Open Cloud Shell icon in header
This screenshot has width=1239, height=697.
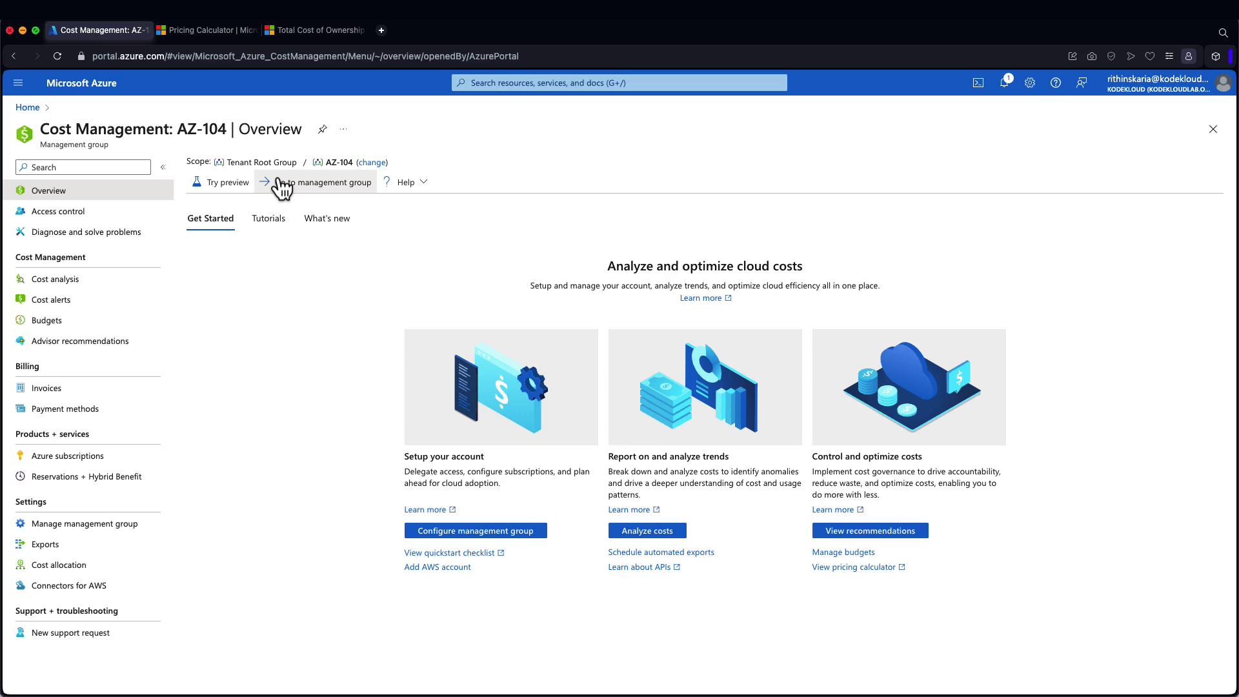(x=978, y=83)
